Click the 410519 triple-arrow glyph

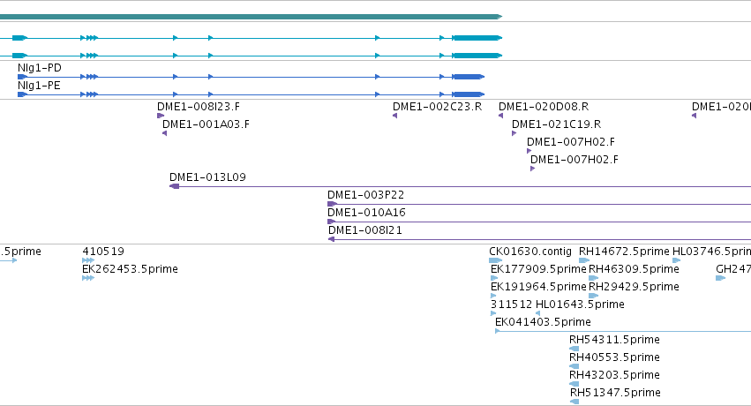88,260
